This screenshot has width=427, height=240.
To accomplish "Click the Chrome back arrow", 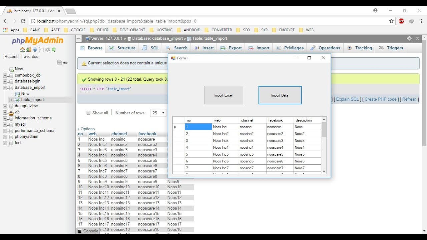I will tap(6, 21).
